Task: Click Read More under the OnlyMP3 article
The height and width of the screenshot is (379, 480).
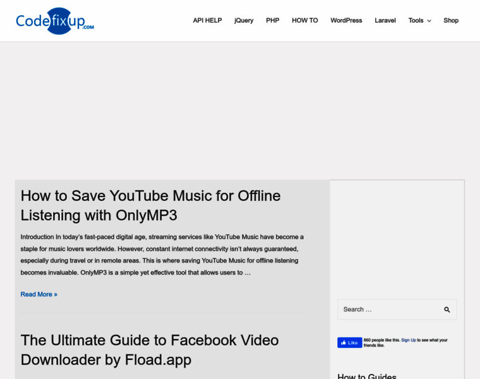Action: pyautogui.click(x=39, y=294)
